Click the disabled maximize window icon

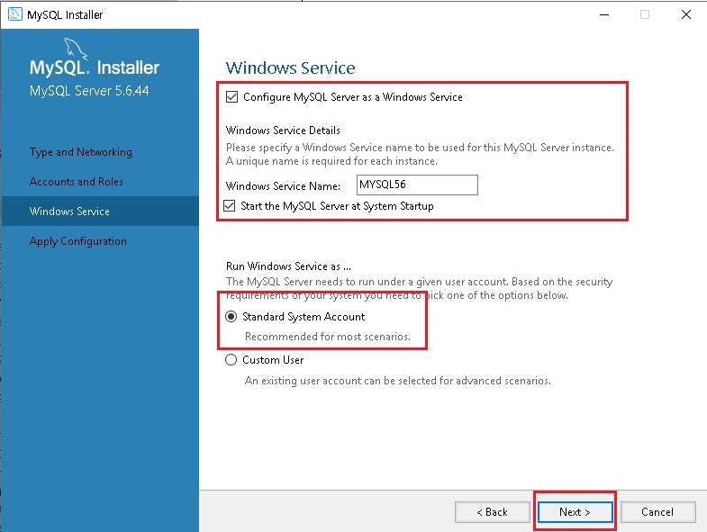tap(645, 14)
